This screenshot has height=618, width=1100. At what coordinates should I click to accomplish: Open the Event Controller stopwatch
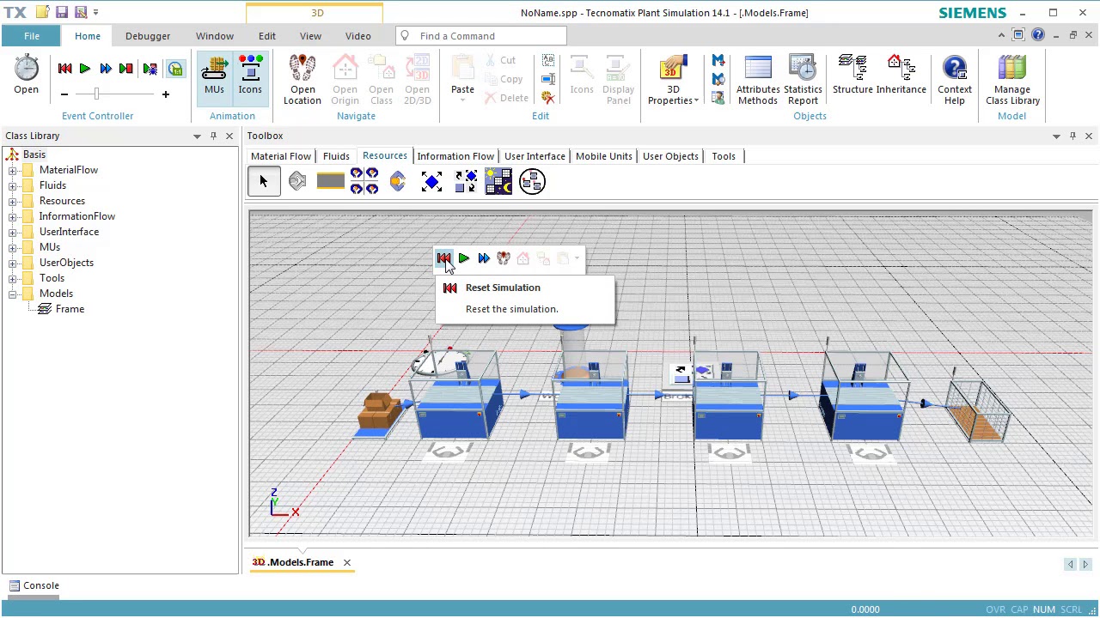pos(26,76)
